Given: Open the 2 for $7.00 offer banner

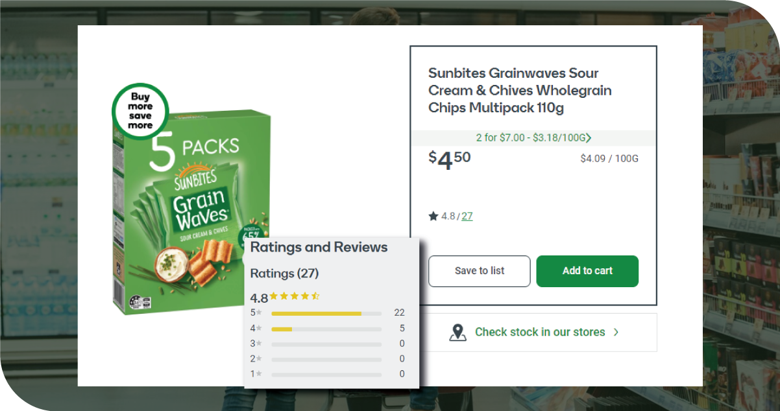Looking at the screenshot, I should click(x=531, y=138).
